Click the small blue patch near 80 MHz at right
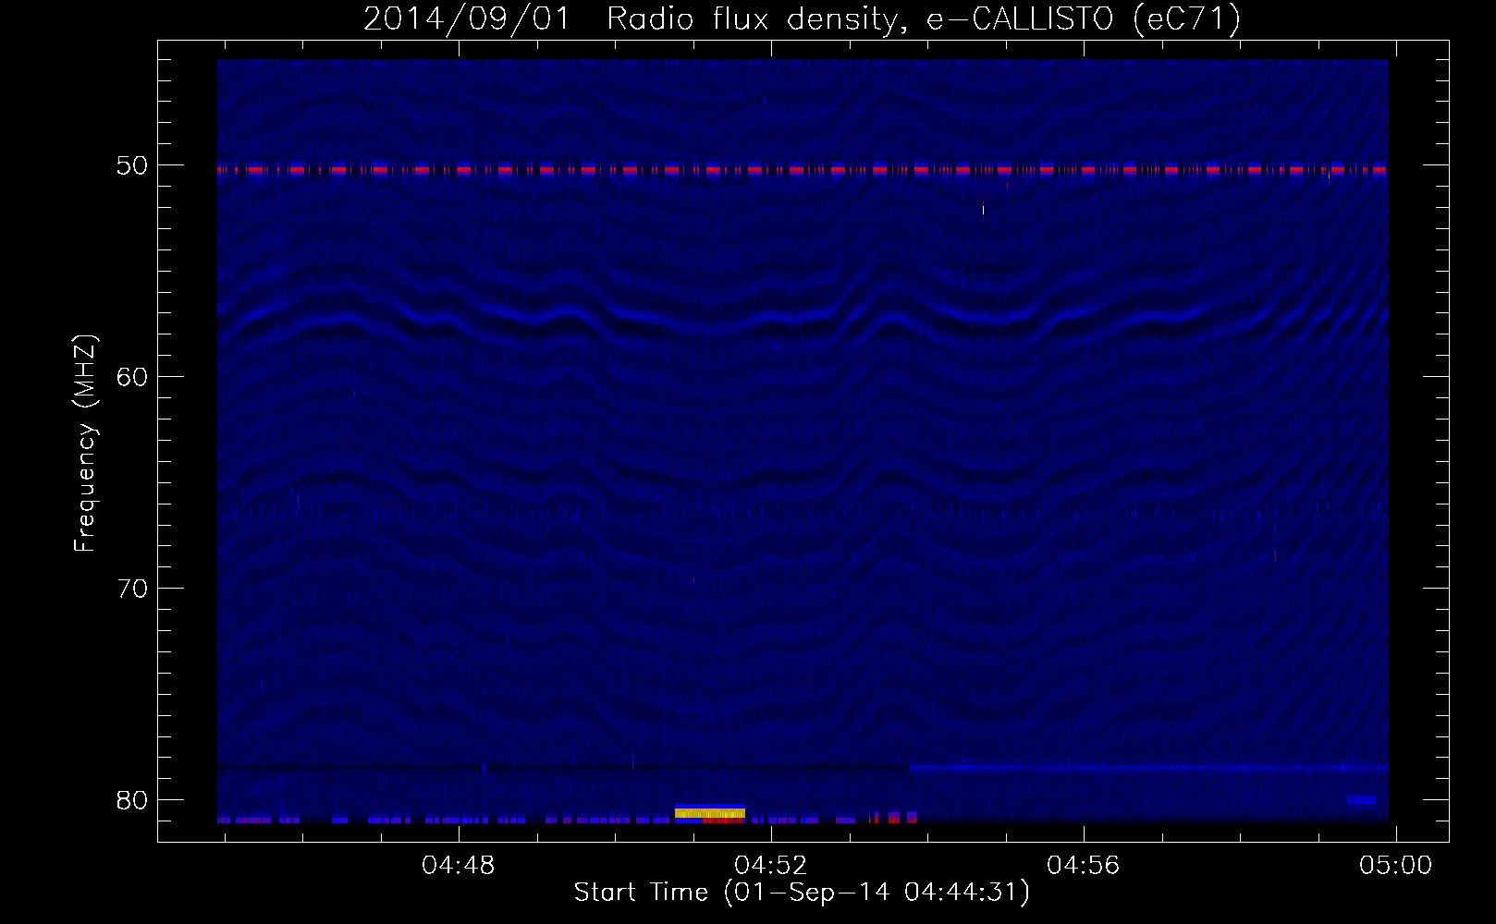Image resolution: width=1496 pixels, height=924 pixels. [1361, 800]
